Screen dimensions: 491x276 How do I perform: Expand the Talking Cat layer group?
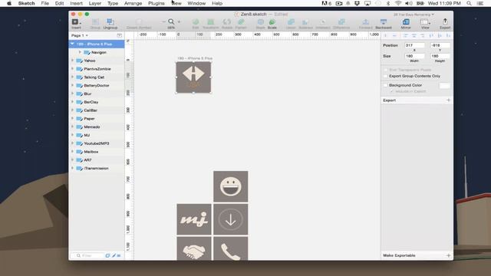pyautogui.click(x=72, y=77)
